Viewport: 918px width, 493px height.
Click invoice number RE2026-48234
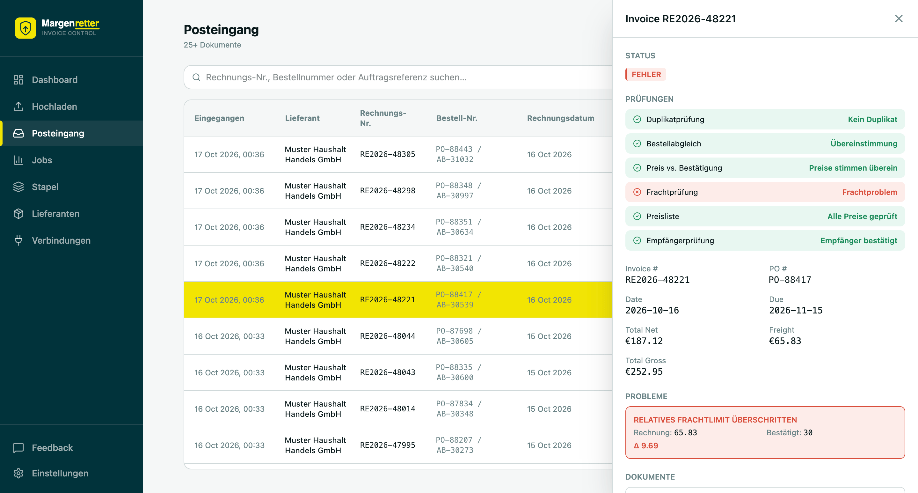pos(387,227)
